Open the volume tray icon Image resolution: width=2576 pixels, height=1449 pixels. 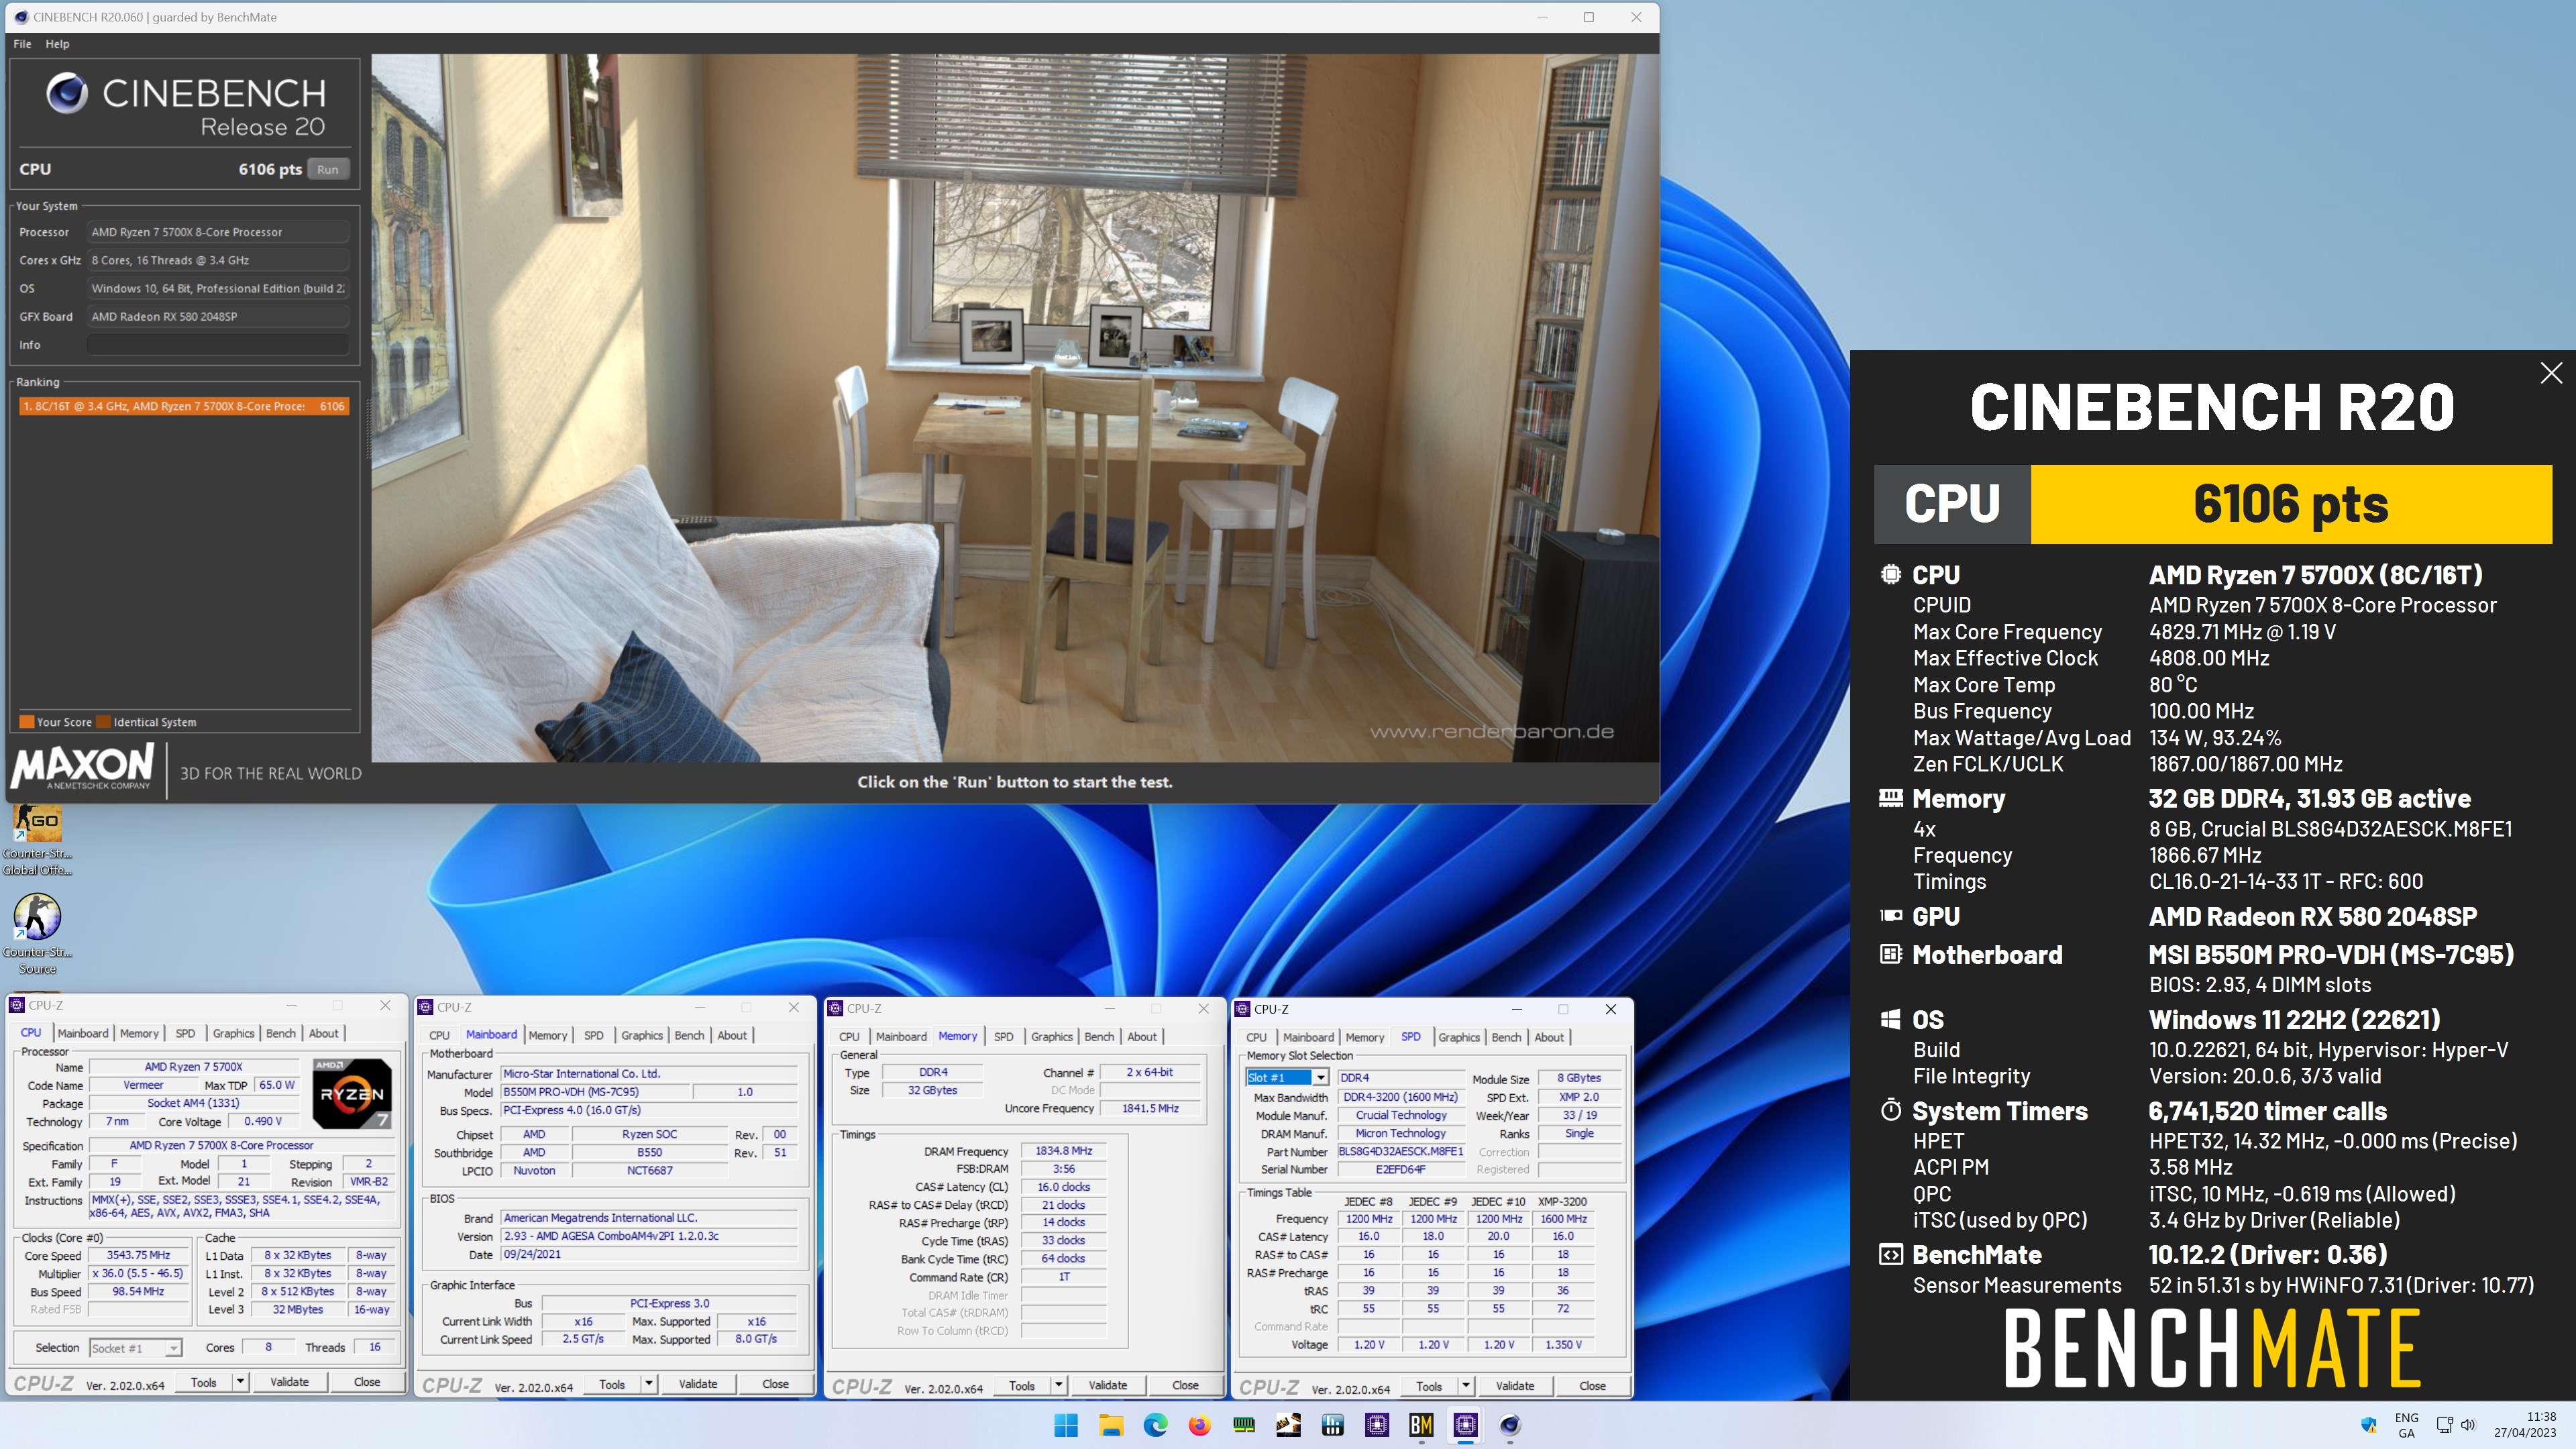(x=2468, y=1425)
